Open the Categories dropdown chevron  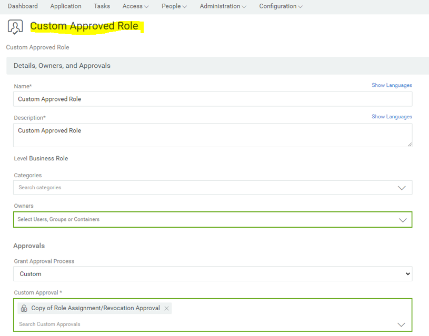click(402, 188)
